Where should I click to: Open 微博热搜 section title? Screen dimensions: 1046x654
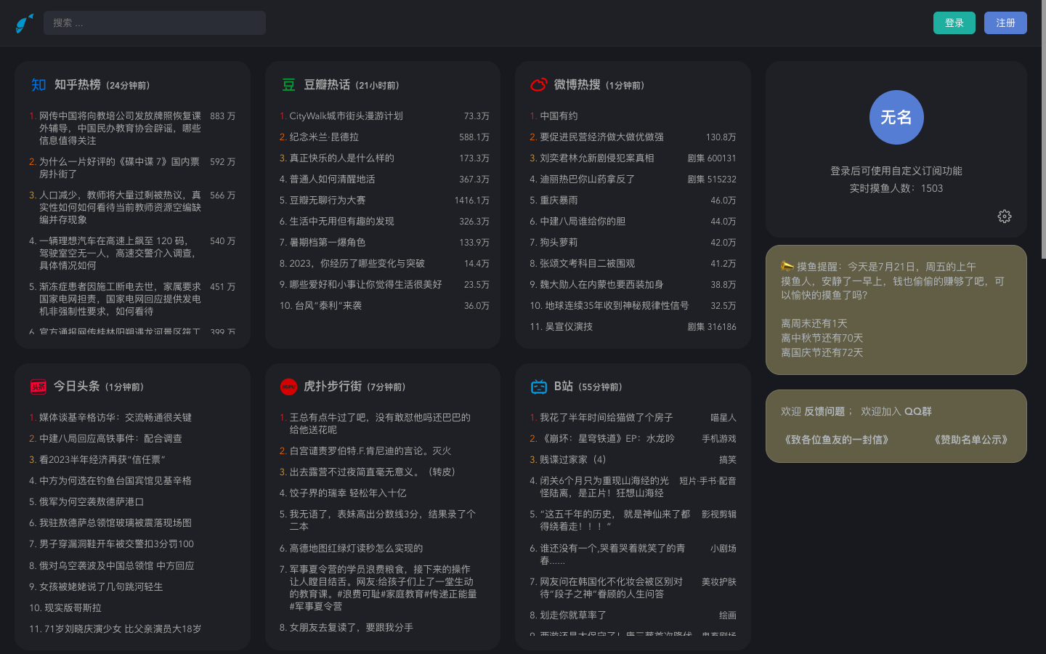click(577, 84)
